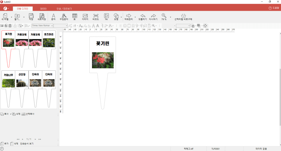Expand 도형 shape dropdown arrow
Screen dimensions: 281x151
[121, 17]
